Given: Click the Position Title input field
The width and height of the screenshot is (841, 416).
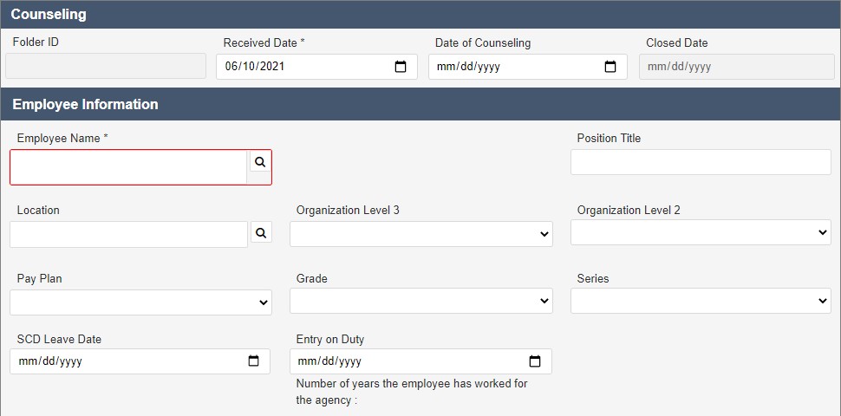Looking at the screenshot, I should (701, 162).
